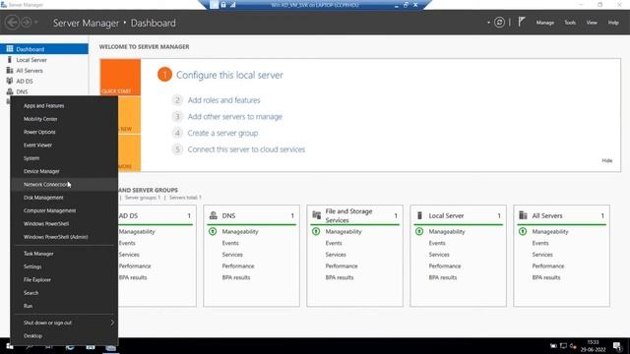The image size is (630, 354).
Task: Open Performance in the All Servers tile
Action: coord(548,266)
